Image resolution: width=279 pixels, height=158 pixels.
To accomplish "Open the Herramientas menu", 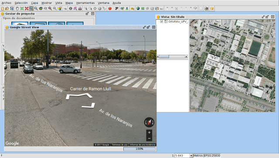I will coord(85,3).
